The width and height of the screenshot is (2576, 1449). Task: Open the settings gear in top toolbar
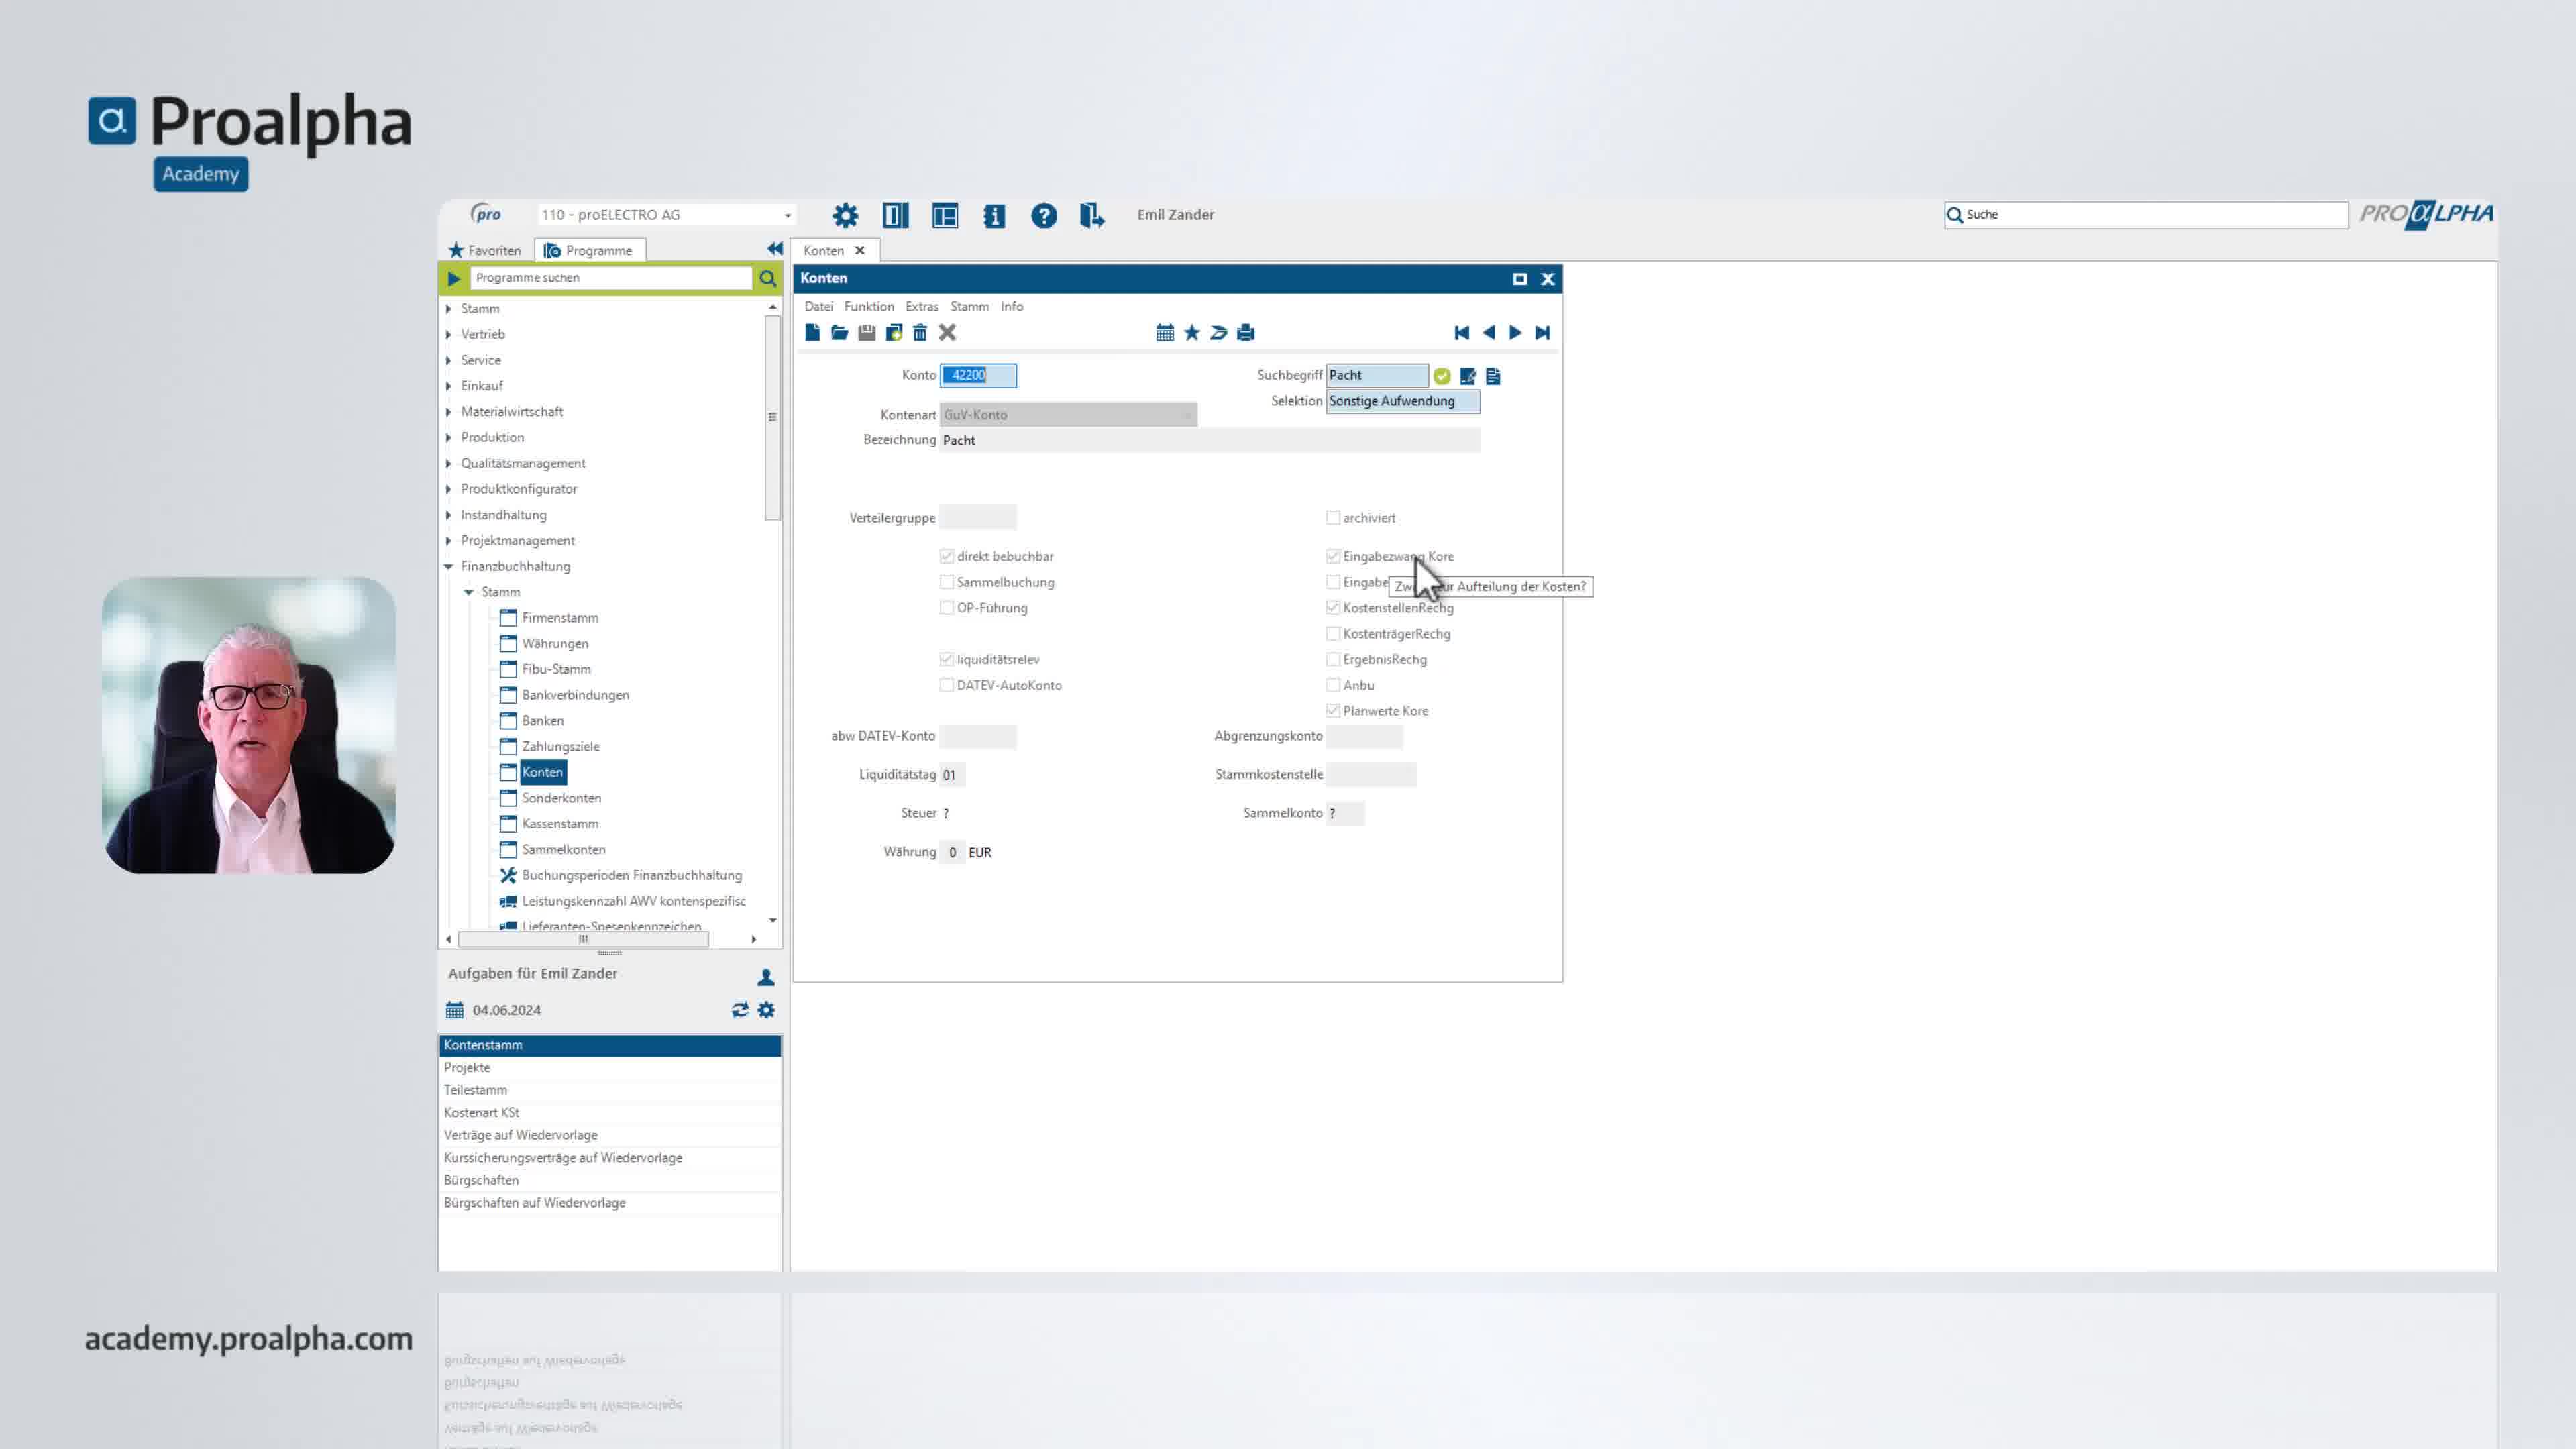(845, 215)
